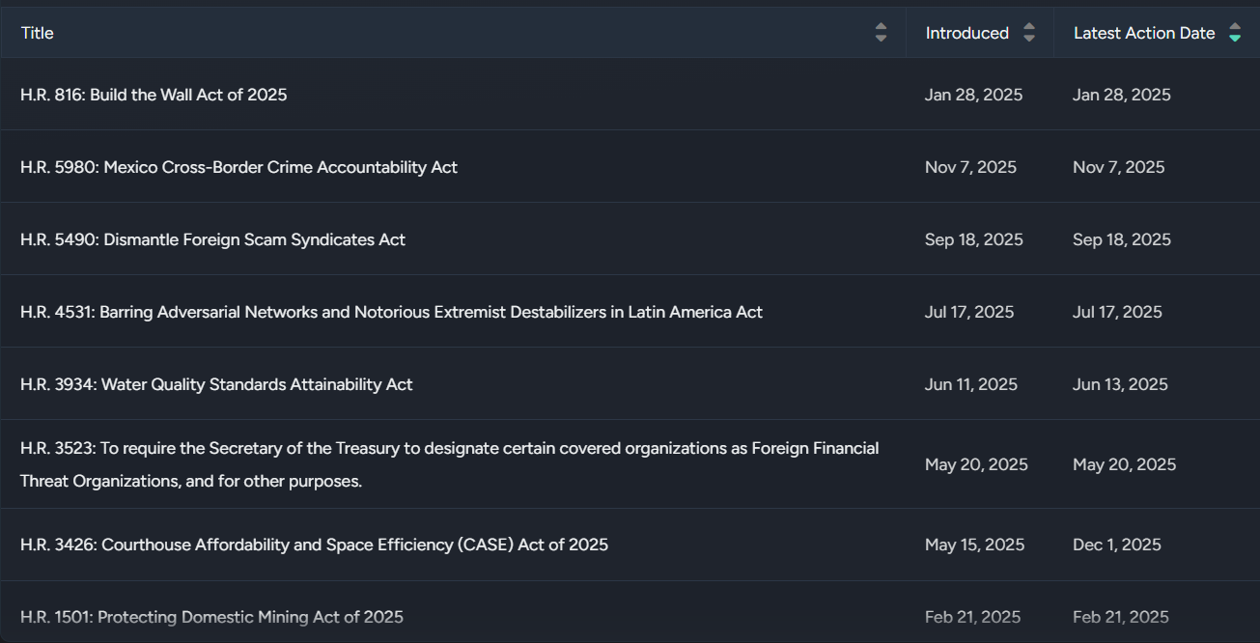
Task: Click the sort arrows icon beside Title
Action: 881,33
